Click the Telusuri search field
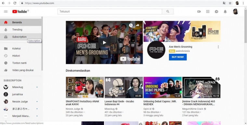Image resolution: width=247 pixels, height=125 pixels. (x=110, y=11)
